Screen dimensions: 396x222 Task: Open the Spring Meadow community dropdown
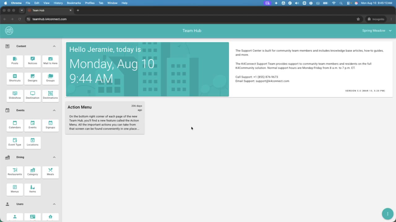click(377, 31)
